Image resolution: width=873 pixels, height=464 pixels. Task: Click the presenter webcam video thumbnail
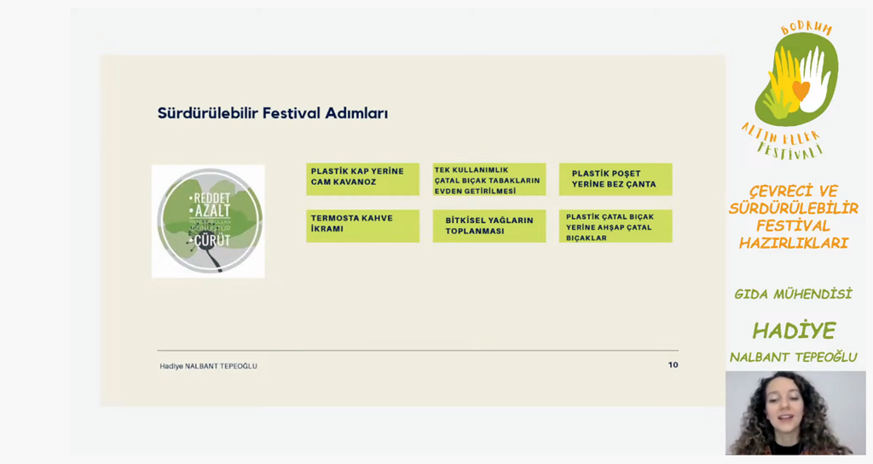pos(795,413)
